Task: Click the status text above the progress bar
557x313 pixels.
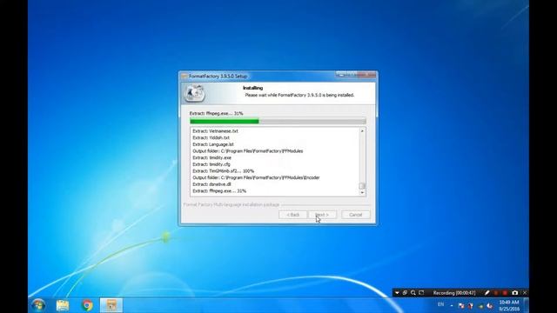Action: pyautogui.click(x=217, y=113)
